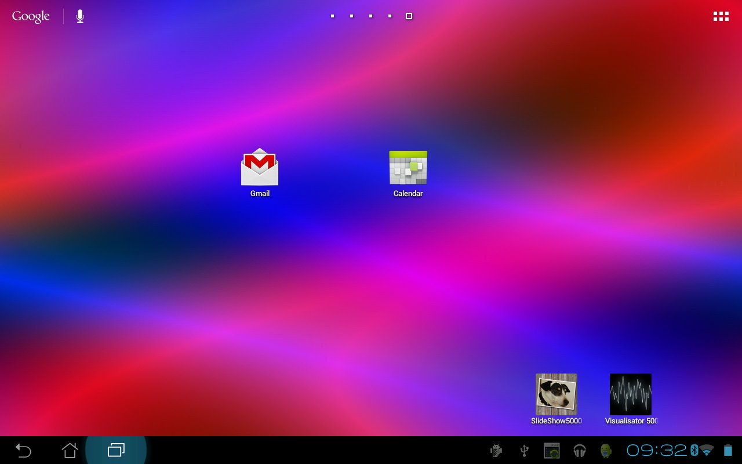Open the headphones music notification
742x464 pixels.
579,451
